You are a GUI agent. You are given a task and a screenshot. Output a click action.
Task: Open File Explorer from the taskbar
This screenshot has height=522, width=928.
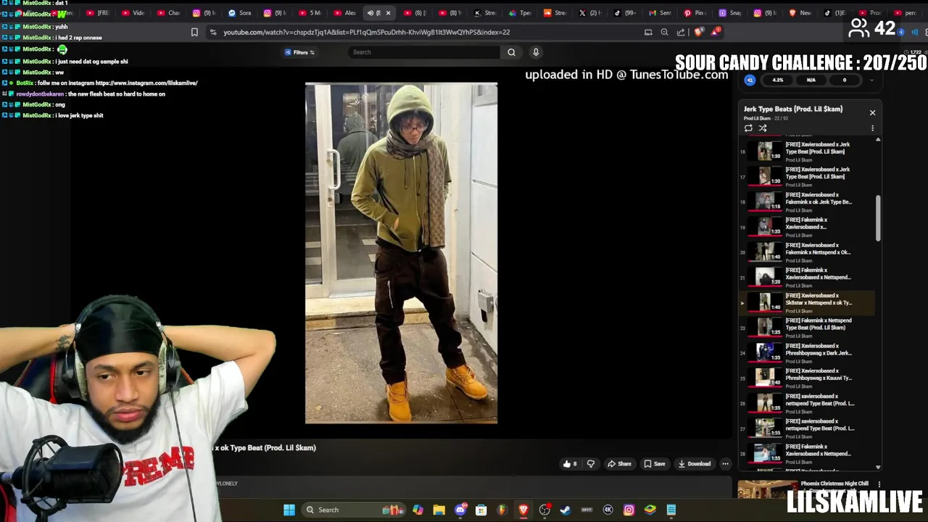point(439,510)
